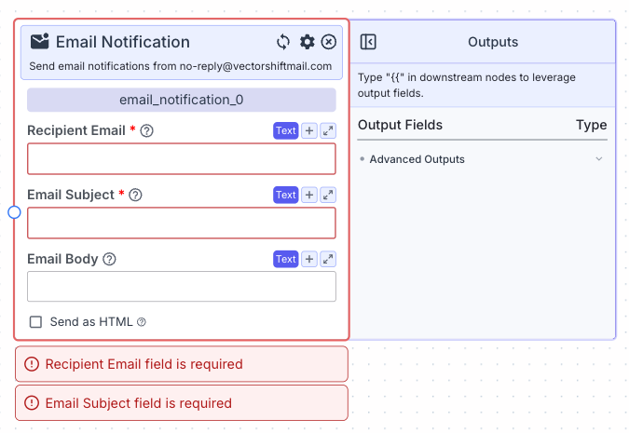Click the Recipient Email required error message
The image size is (629, 433).
[182, 364]
